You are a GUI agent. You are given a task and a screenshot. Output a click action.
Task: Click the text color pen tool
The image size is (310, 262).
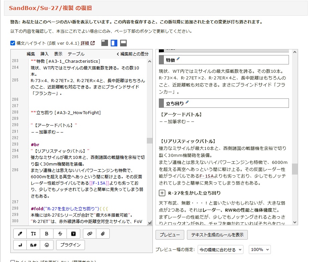(x=20, y=234)
